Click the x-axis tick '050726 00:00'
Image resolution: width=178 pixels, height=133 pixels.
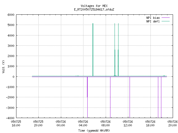pyautogui.click(x=61, y=124)
